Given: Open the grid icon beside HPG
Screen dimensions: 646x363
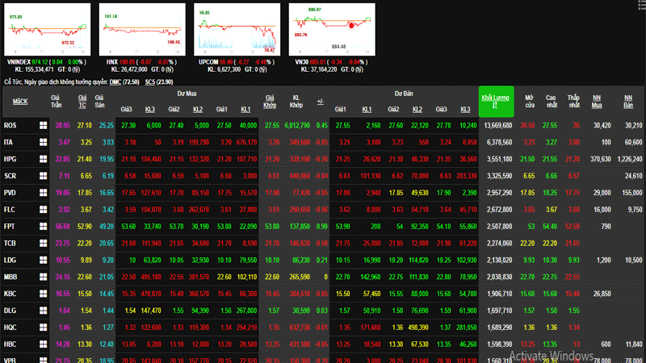Looking at the screenshot, I should point(43,159).
